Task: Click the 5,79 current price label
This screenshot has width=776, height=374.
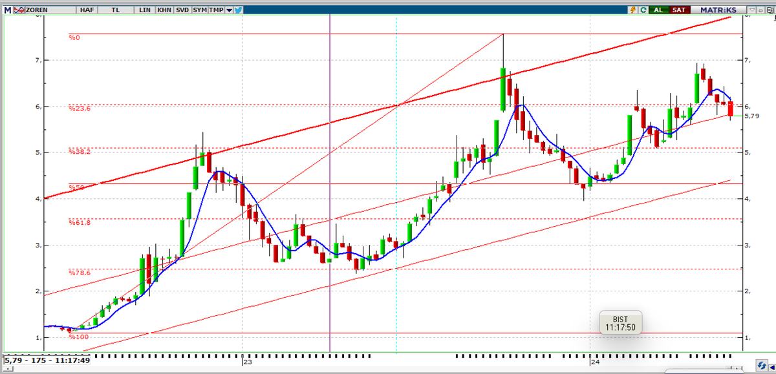Action: pyautogui.click(x=751, y=116)
